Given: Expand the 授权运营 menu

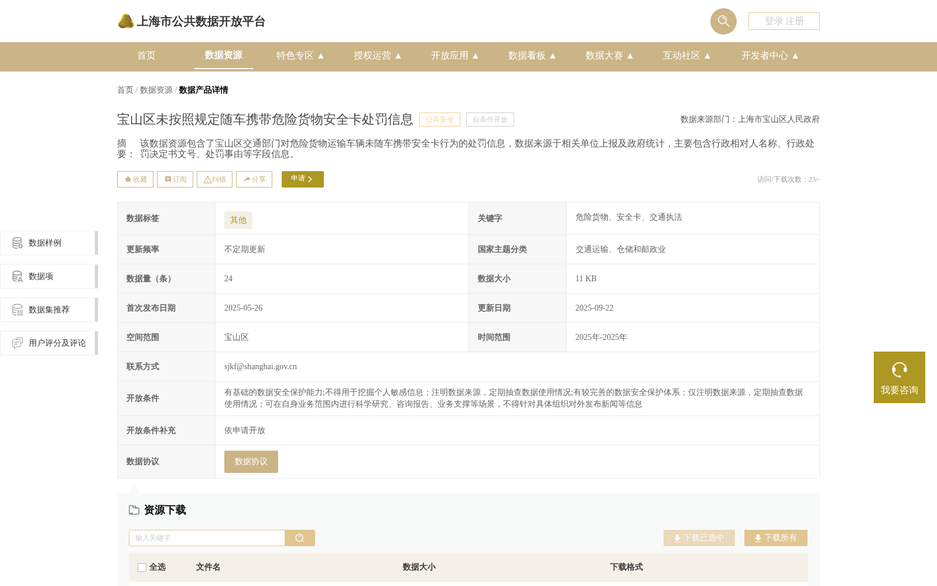Looking at the screenshot, I should [378, 56].
